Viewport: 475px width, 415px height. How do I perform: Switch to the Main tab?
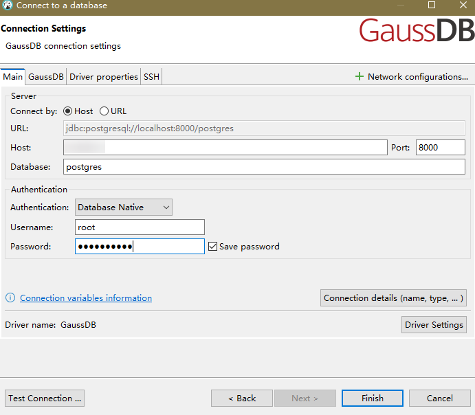(13, 76)
